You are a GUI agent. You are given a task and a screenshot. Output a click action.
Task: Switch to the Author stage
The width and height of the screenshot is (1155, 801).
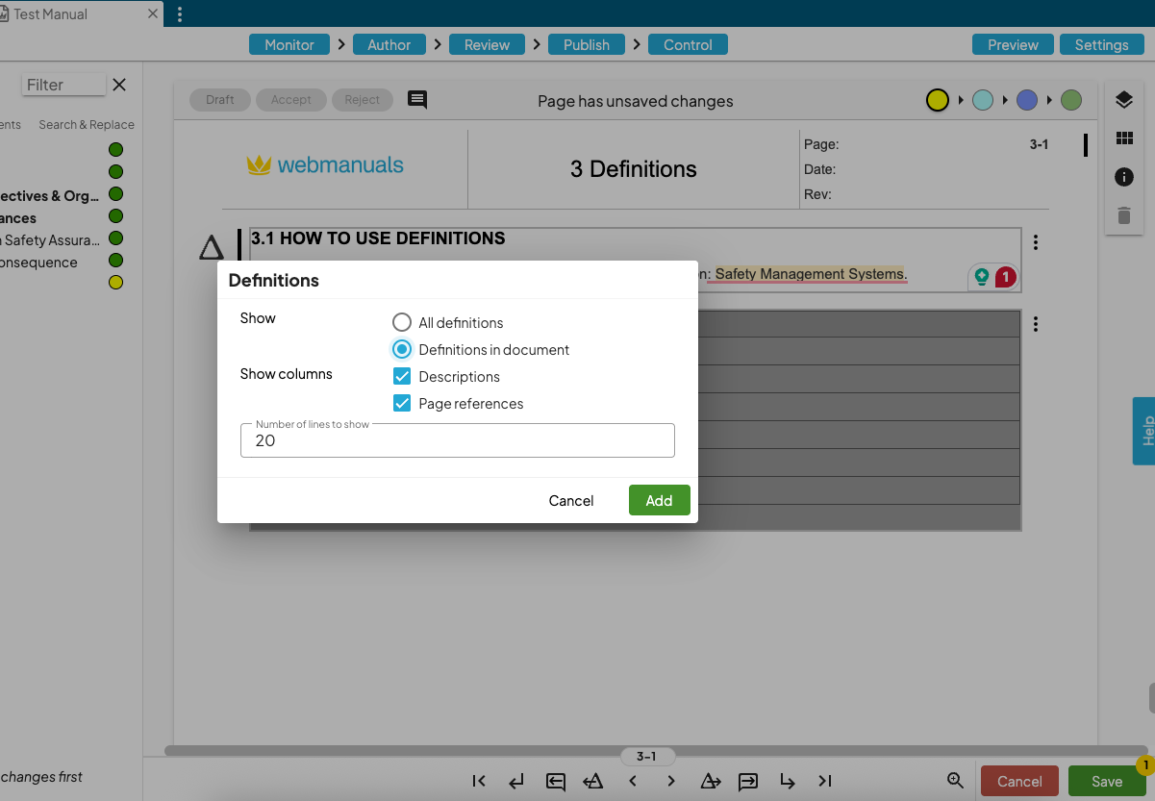(389, 44)
